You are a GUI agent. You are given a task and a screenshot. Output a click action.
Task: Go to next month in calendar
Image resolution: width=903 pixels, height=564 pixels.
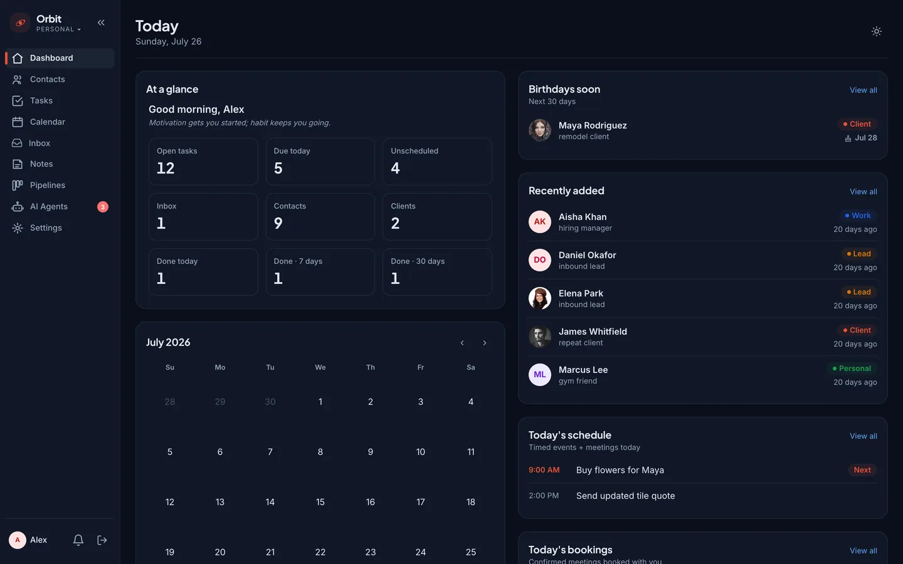pyautogui.click(x=485, y=343)
